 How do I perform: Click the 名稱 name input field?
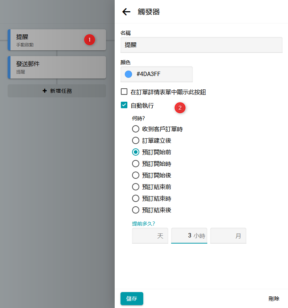pos(201,45)
